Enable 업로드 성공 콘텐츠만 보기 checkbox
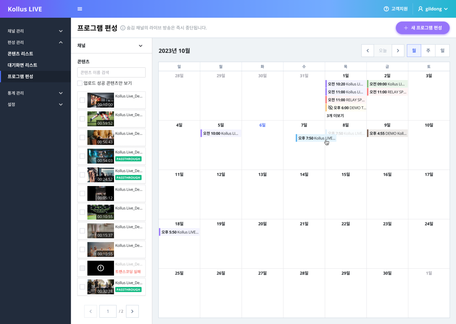Image resolution: width=456 pixels, height=324 pixels. pos(80,83)
